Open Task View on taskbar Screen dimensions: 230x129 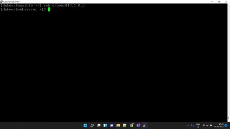click(98, 125)
